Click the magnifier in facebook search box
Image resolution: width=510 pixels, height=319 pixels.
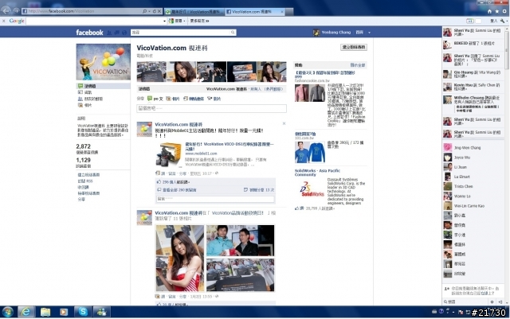[233, 33]
